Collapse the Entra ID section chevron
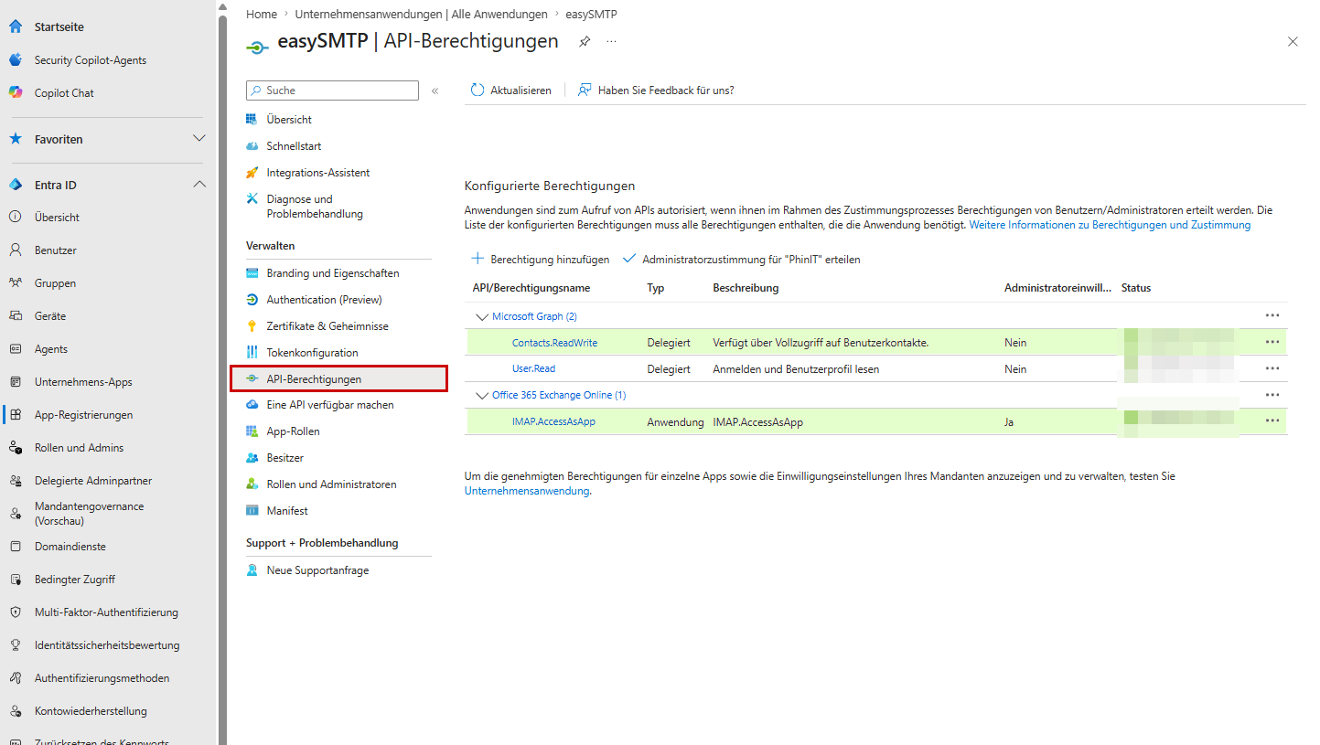 199,185
